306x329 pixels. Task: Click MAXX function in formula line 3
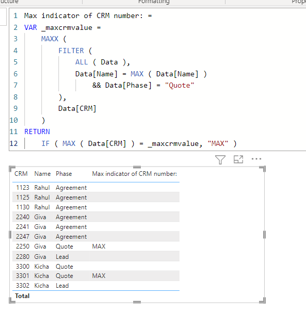50,39
